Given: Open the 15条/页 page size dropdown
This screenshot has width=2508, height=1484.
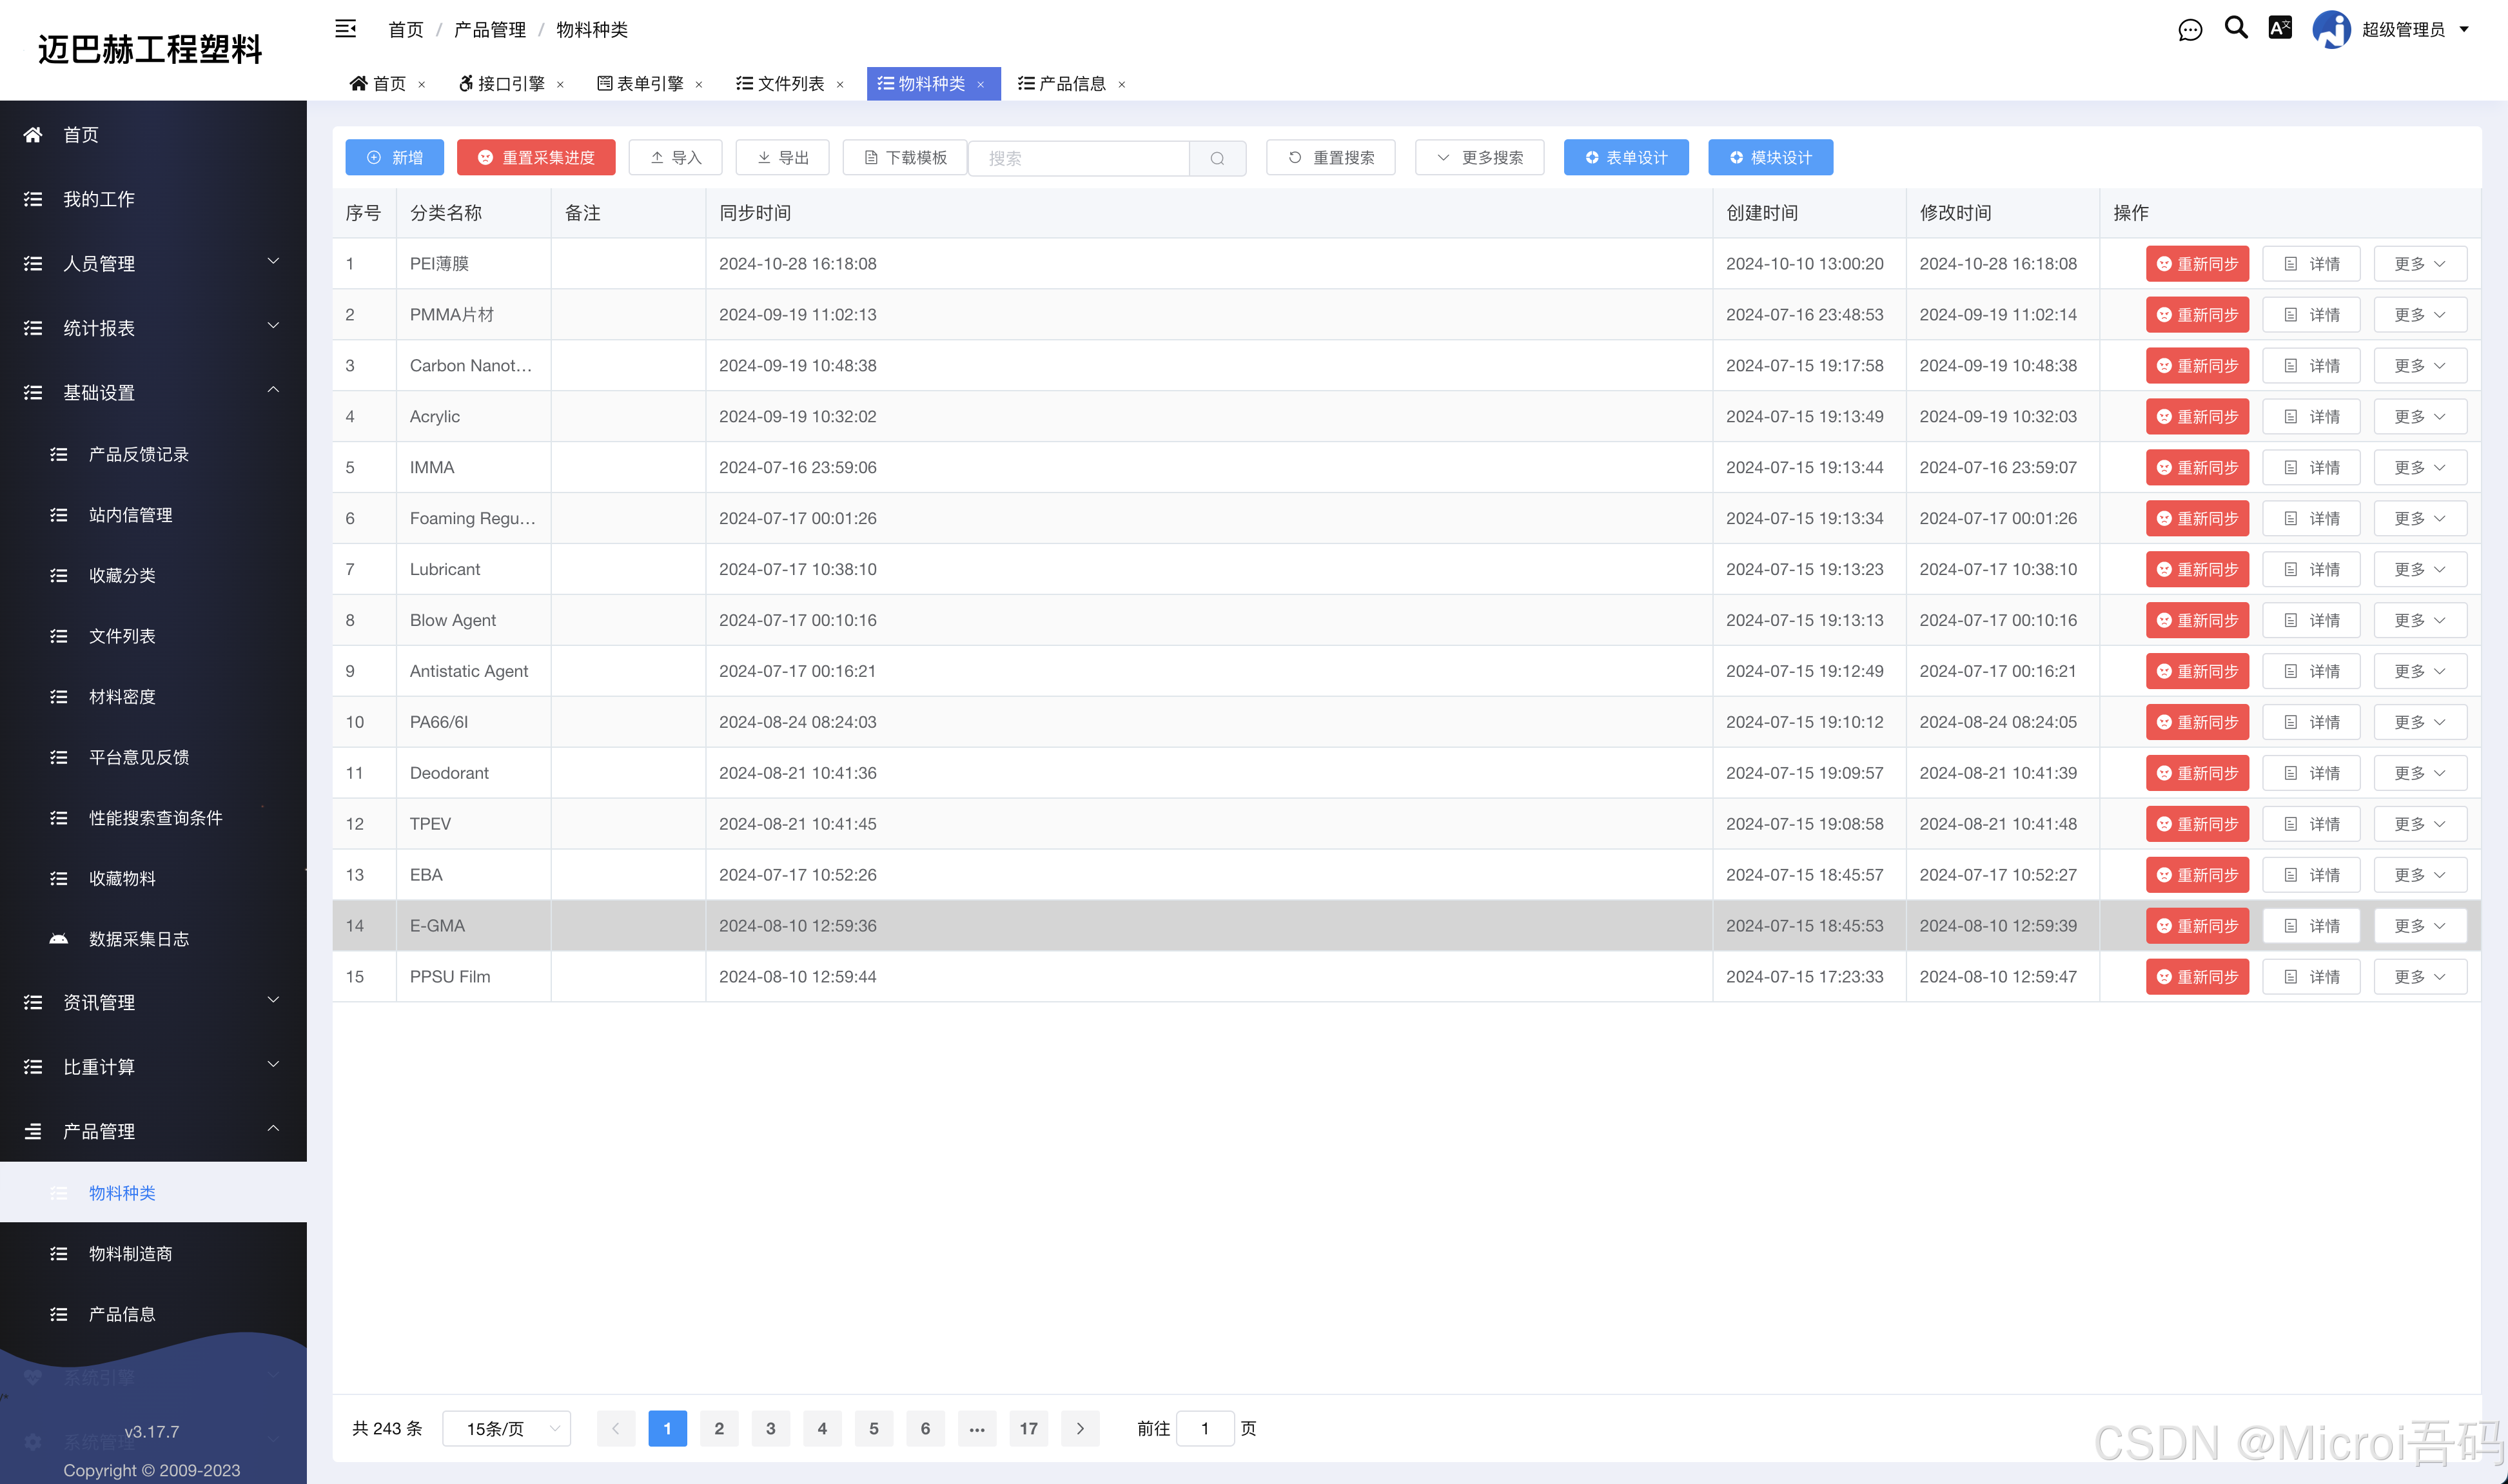Looking at the screenshot, I should pos(507,1428).
